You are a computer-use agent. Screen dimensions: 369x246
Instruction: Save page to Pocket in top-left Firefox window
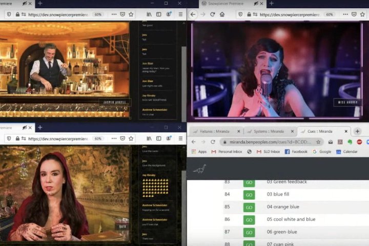coord(122,14)
